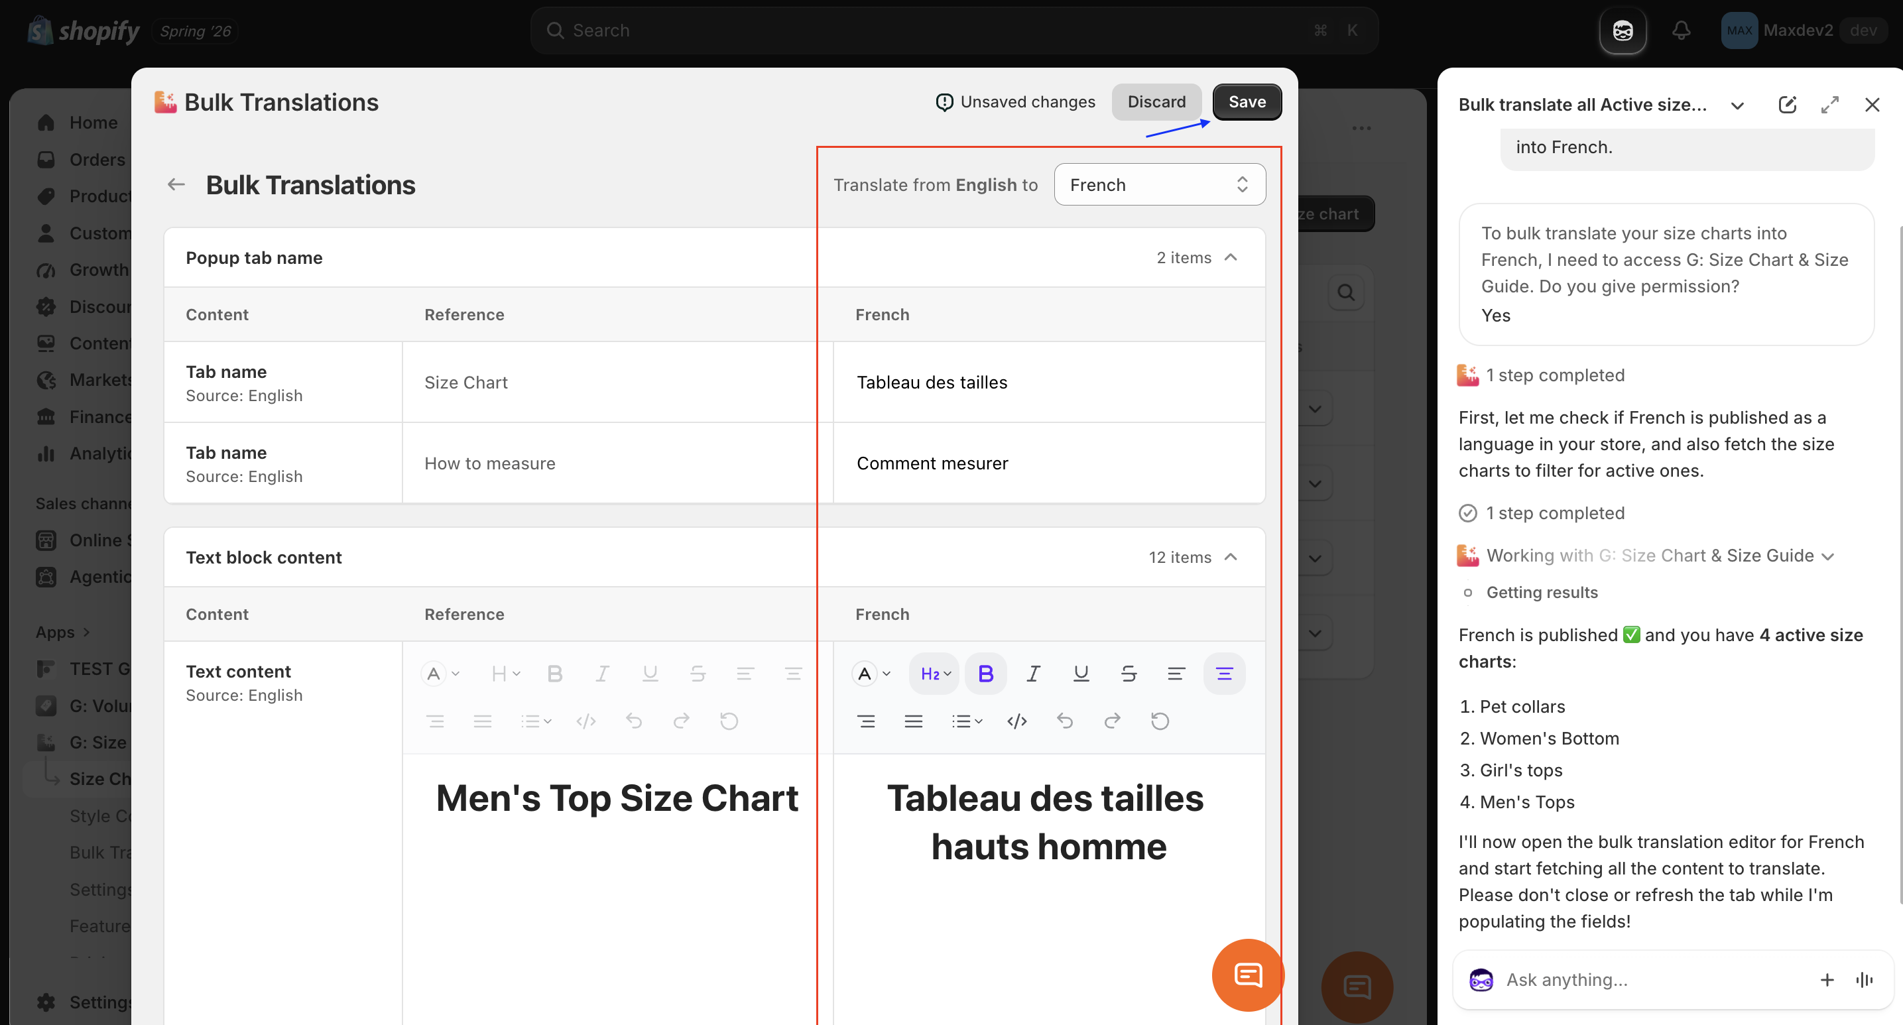1903x1025 pixels.
Task: Edit the 'Tableau des tailles' French tab name field
Action: coord(1049,382)
